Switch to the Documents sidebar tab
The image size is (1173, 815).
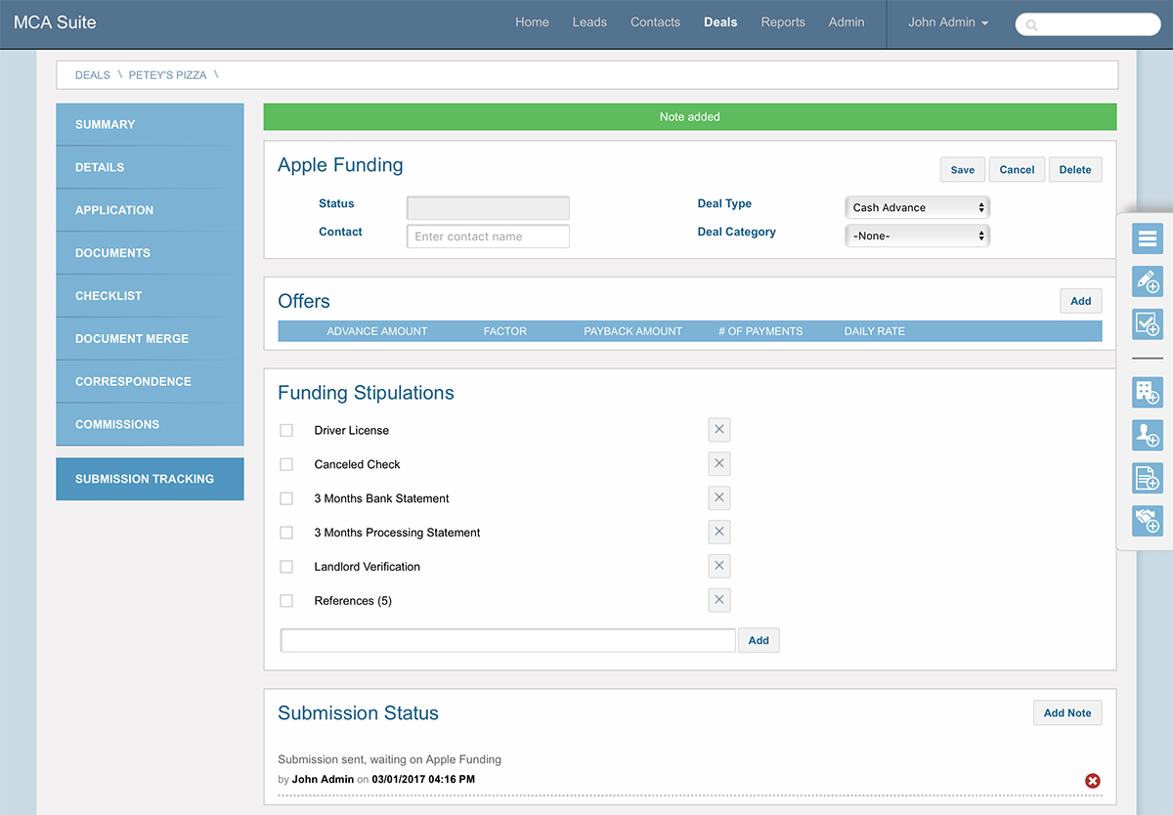pos(150,253)
